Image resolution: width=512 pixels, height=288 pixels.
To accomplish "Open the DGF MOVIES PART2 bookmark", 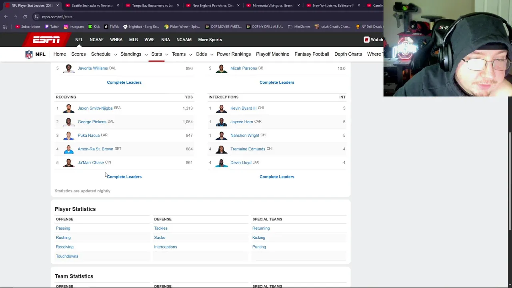I will (x=223, y=26).
